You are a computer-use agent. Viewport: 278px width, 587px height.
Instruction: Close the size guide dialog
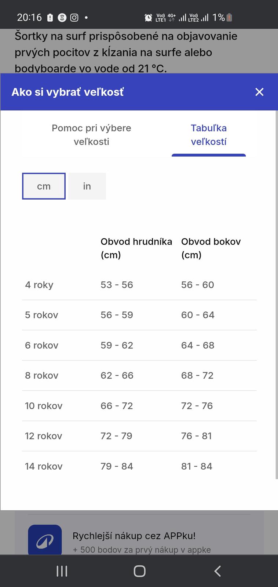259,92
